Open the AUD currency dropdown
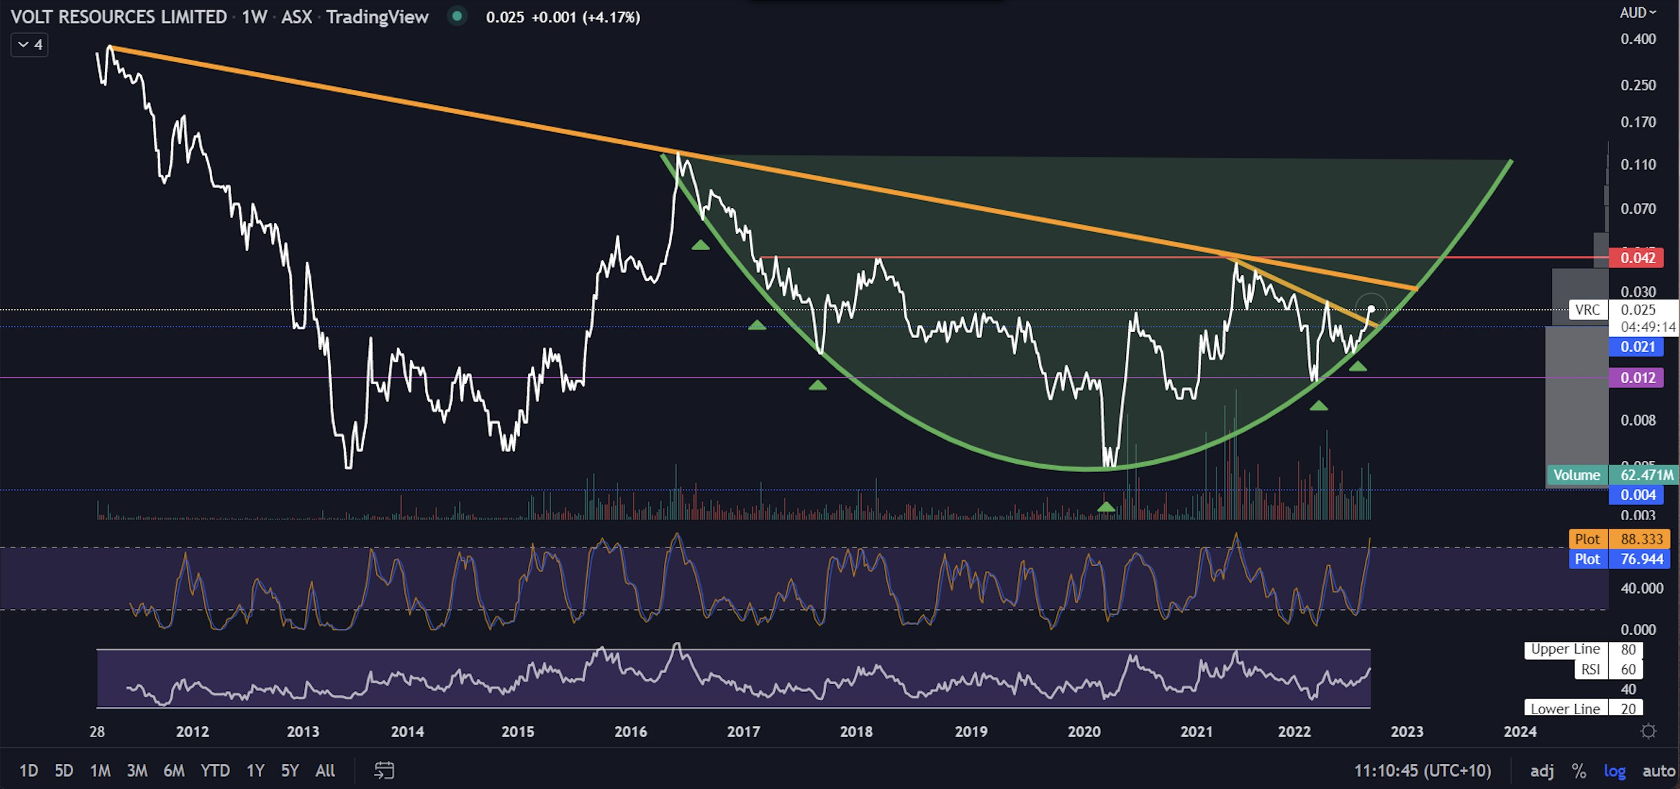Screen dimensions: 1680x789 point(1637,13)
